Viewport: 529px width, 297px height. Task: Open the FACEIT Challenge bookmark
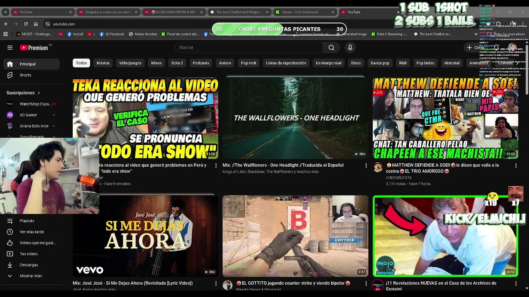point(34,34)
